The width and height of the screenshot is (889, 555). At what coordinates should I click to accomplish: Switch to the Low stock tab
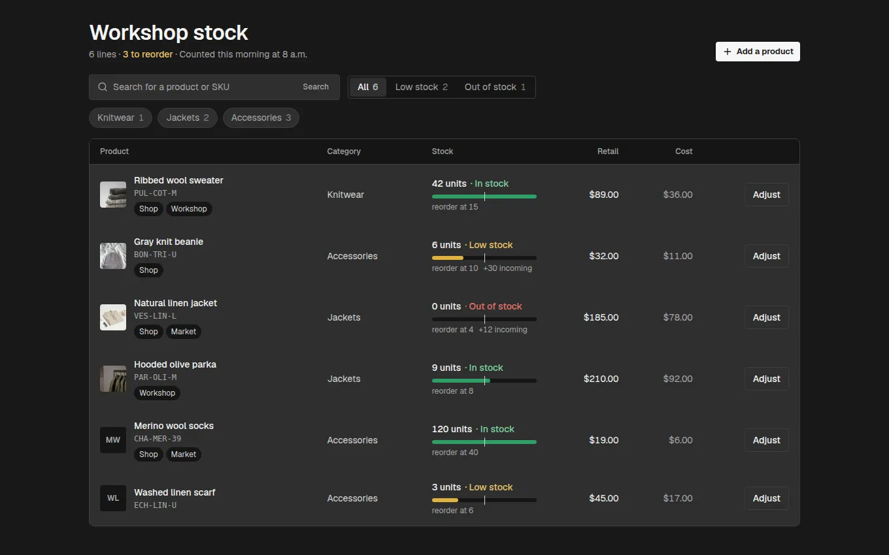422,87
